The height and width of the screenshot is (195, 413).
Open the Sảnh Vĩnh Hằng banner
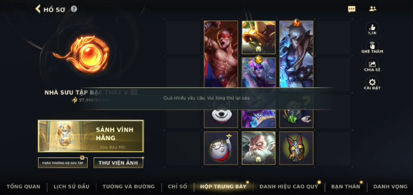[x=91, y=136]
